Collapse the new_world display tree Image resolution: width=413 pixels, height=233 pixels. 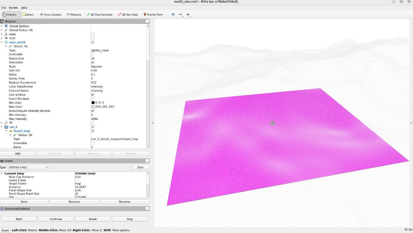point(2,42)
